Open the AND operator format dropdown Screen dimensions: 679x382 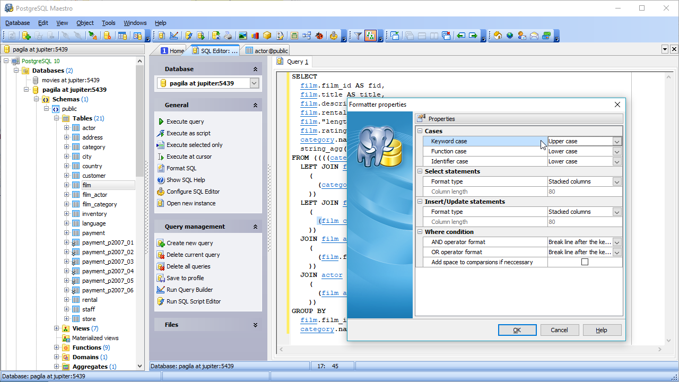coord(616,242)
